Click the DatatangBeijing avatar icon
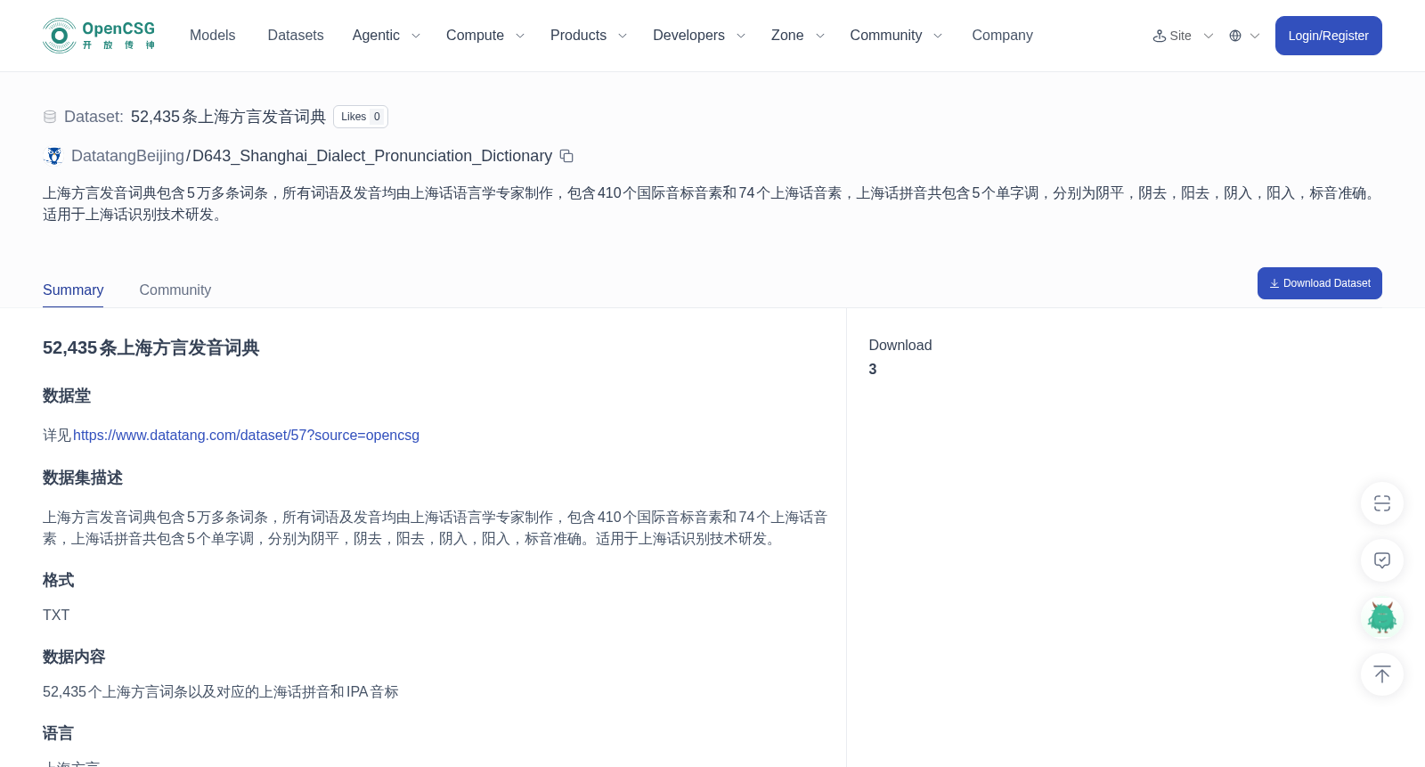The image size is (1425, 767). tap(54, 156)
